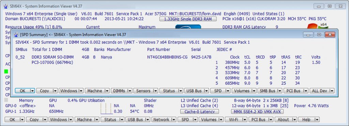349x126 pixels.
Task: Open Windows menu in main window's bottom row
Action: pyautogui.click(x=61, y=120)
